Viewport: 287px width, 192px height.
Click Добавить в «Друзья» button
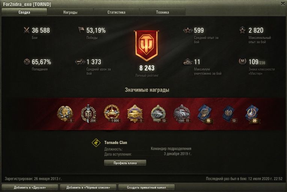30,187
